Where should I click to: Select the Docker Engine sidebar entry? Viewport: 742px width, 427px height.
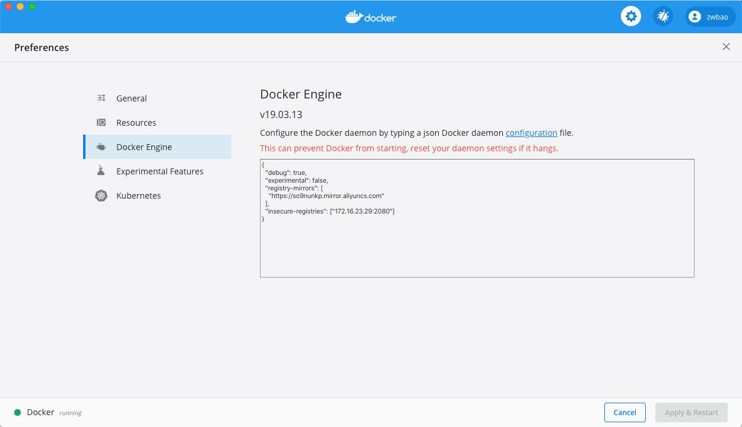[x=145, y=146]
